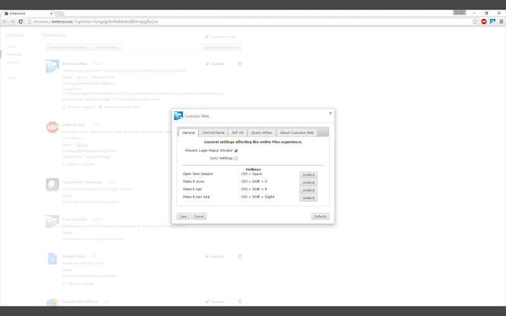Open the About Cumulus Web tab
This screenshot has width=506, height=316.
(x=297, y=133)
